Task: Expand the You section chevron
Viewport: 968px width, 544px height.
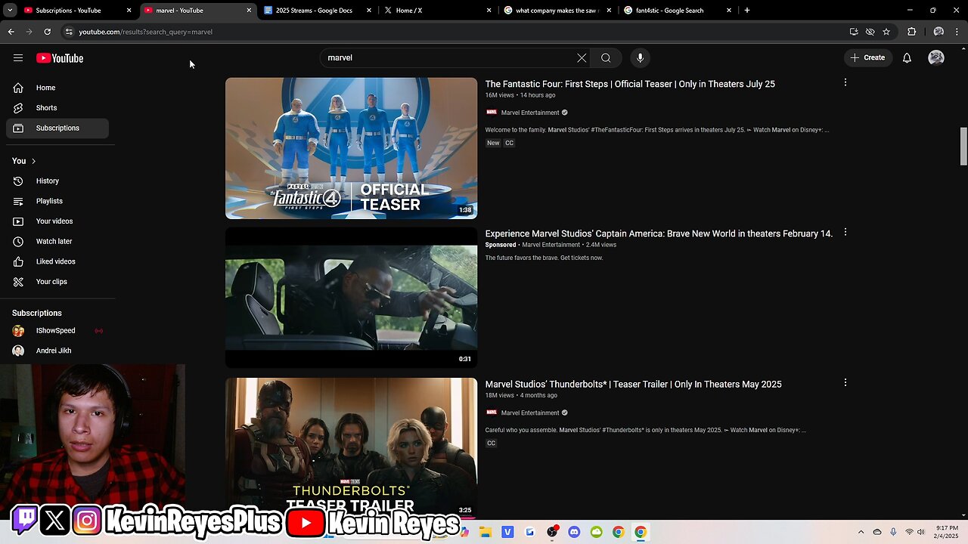Action: pyautogui.click(x=33, y=161)
